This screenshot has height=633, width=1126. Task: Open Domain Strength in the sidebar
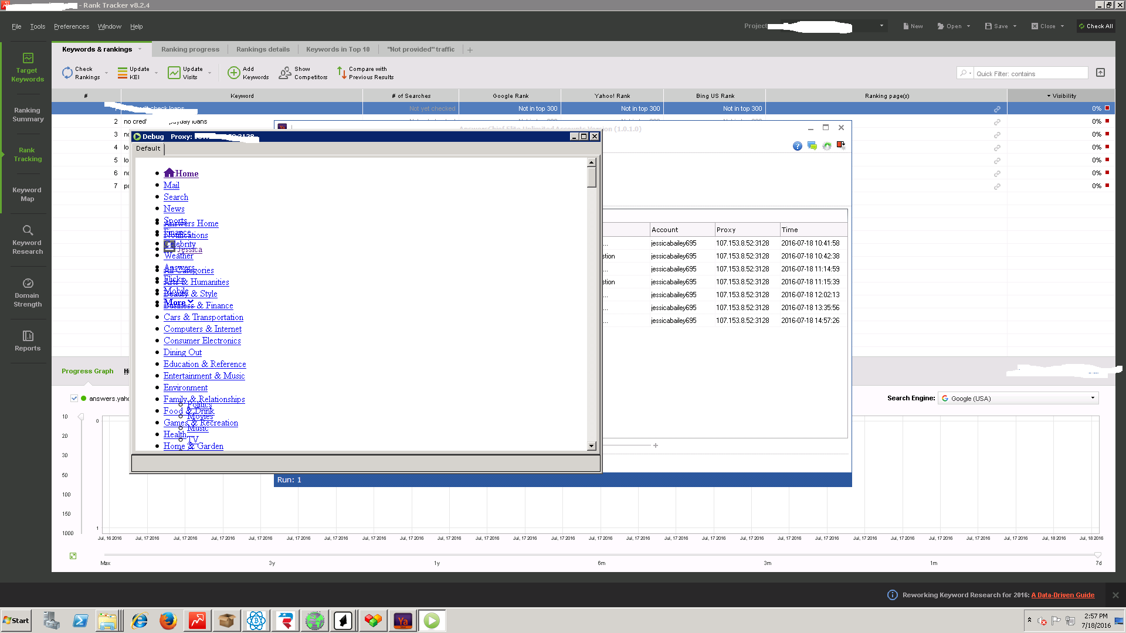point(28,292)
